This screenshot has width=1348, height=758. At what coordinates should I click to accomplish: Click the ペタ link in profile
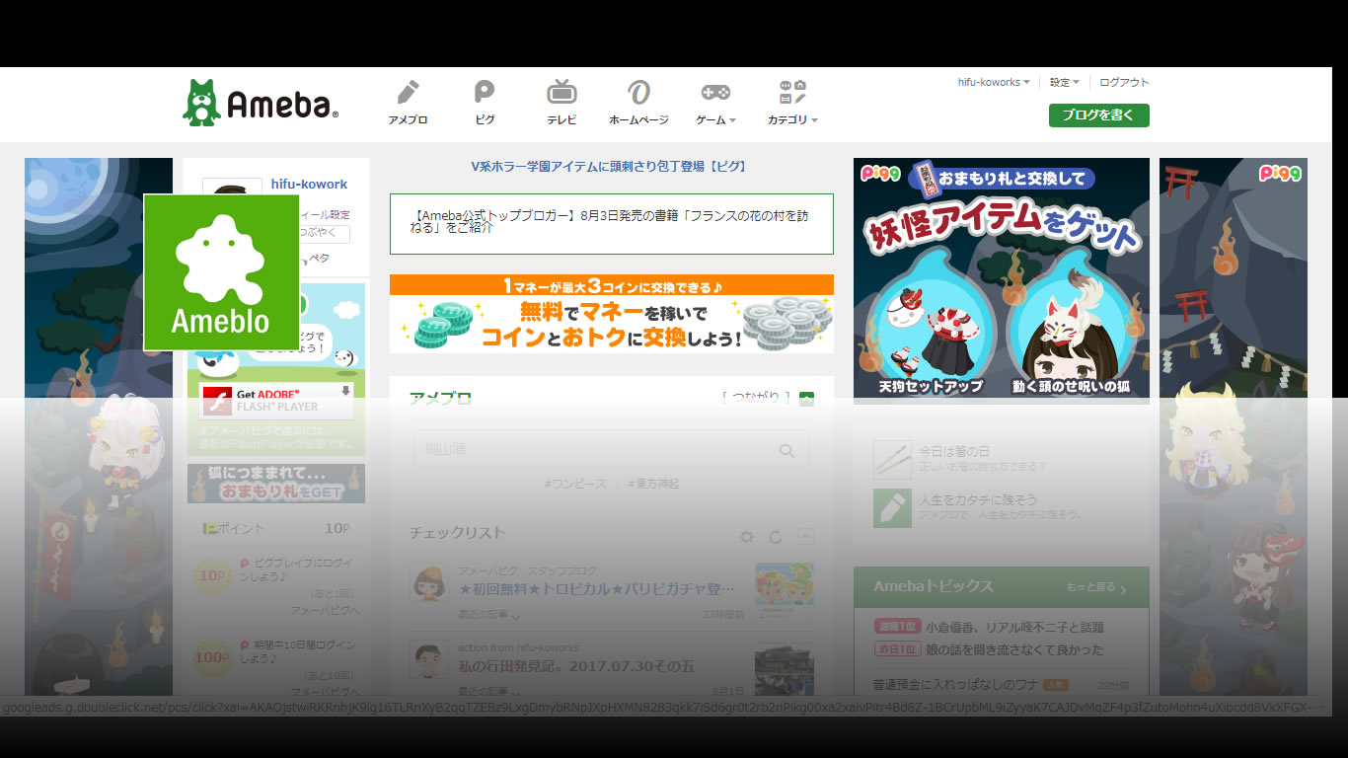point(320,259)
